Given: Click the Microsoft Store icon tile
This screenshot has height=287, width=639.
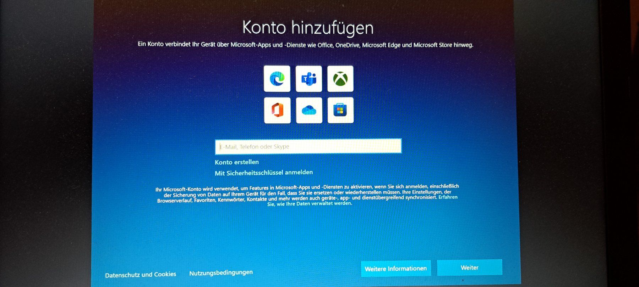Looking at the screenshot, I should coord(340,110).
